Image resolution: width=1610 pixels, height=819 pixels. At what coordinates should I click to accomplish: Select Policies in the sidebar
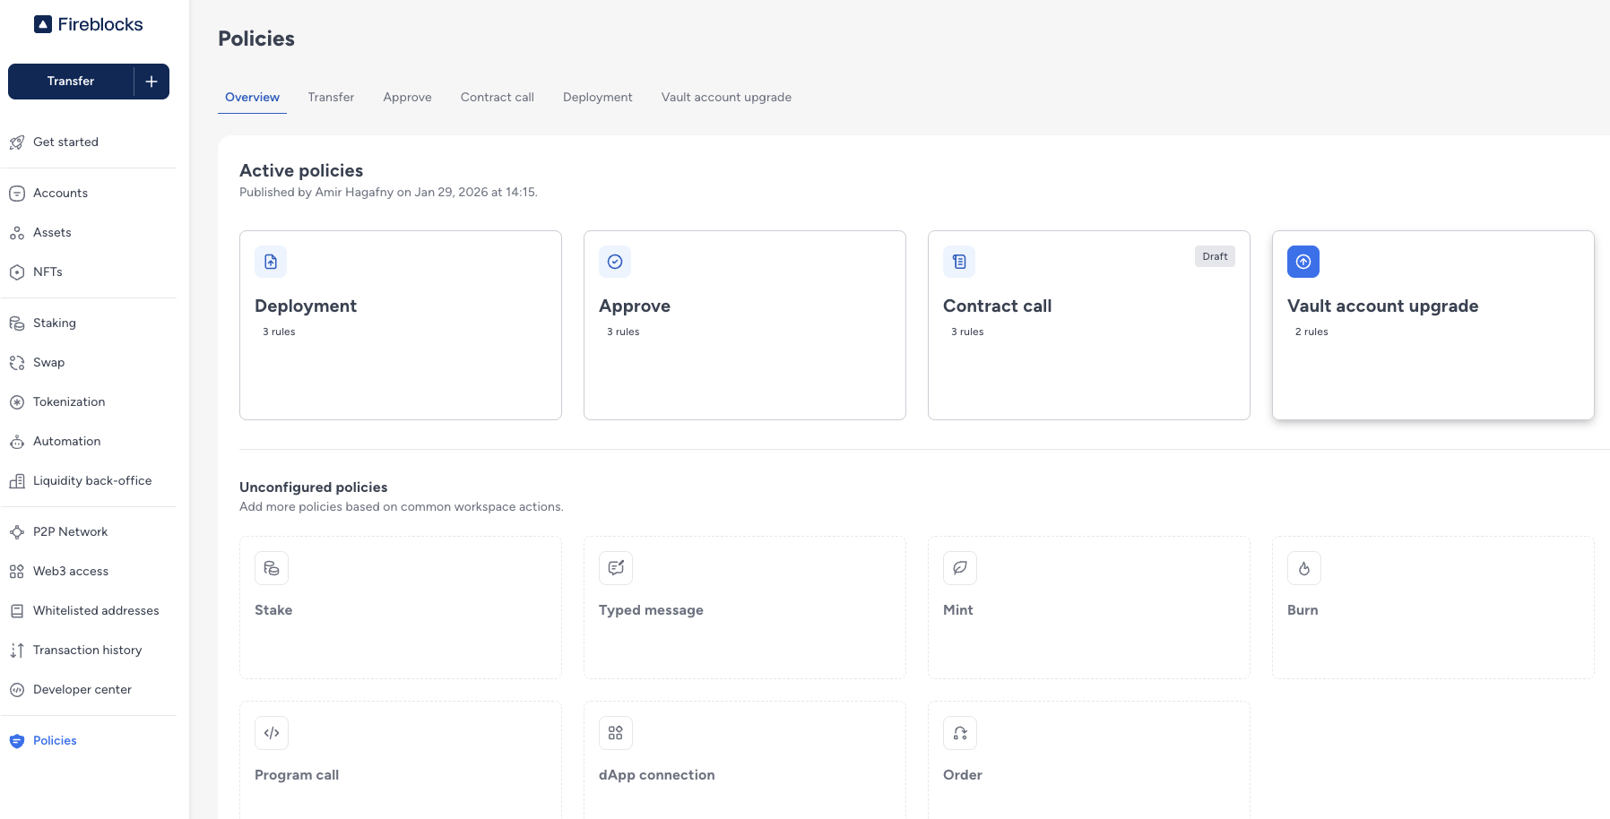pyautogui.click(x=55, y=740)
